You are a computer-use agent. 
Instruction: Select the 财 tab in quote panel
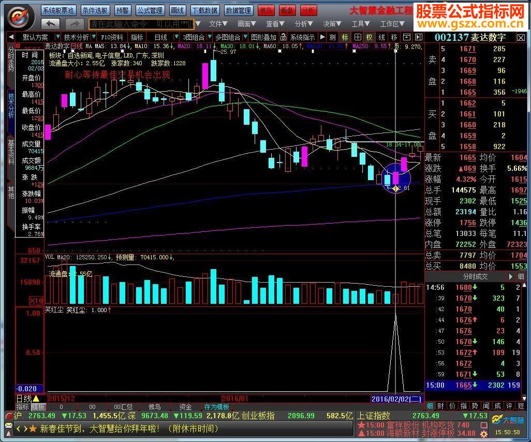coord(440,406)
